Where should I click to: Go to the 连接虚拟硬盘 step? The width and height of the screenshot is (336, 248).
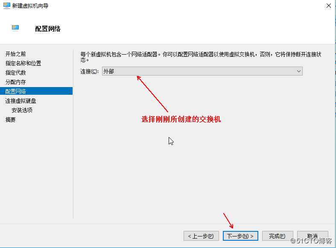point(20,101)
